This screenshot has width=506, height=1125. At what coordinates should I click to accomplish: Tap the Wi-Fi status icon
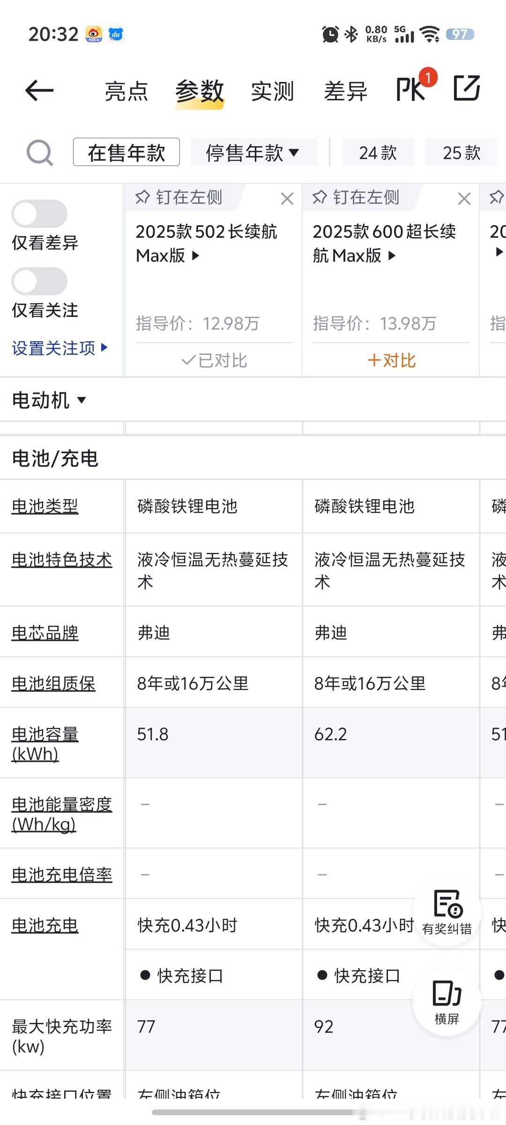point(430,34)
